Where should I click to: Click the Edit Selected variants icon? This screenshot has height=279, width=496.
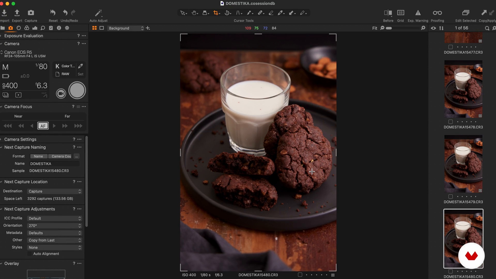[466, 13]
